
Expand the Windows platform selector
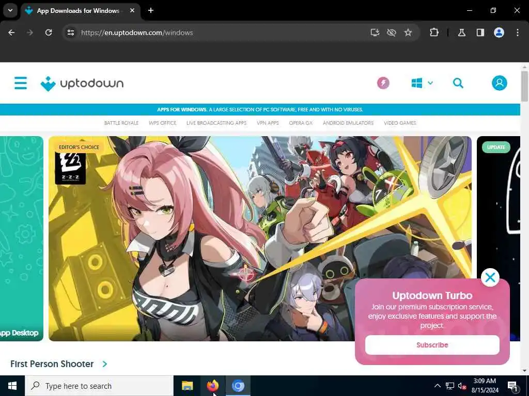(x=422, y=83)
